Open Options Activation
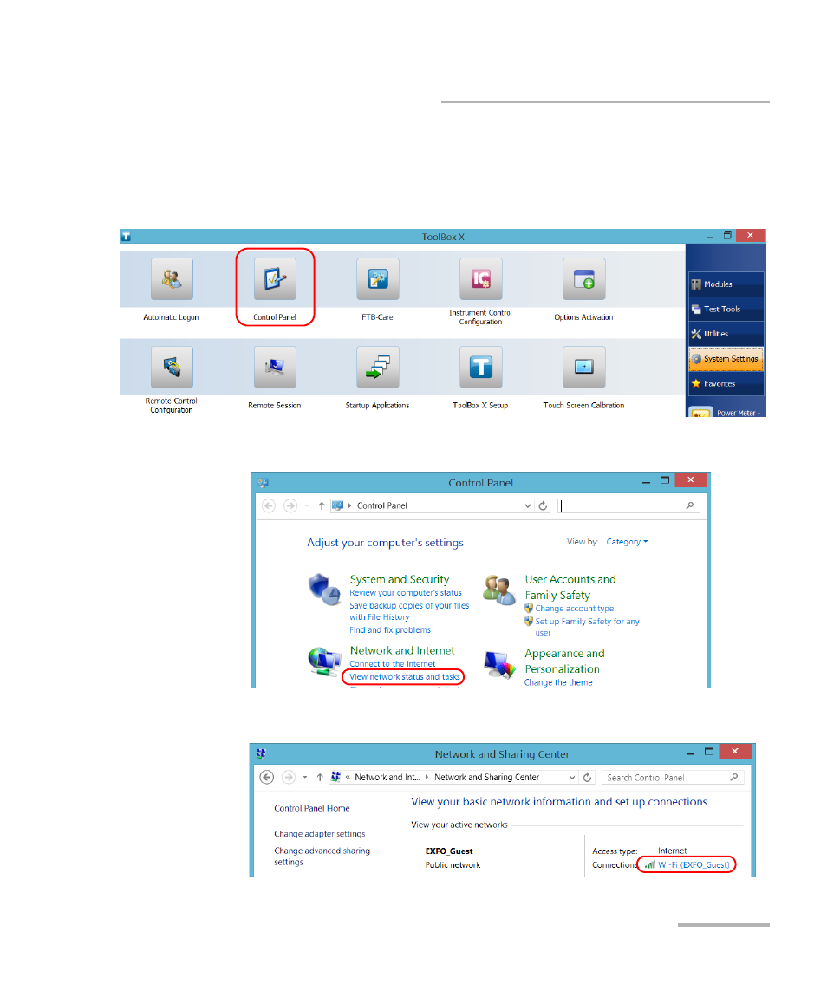The image size is (827, 1004). tap(583, 279)
